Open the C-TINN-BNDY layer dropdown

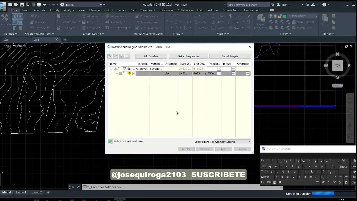[316, 16]
